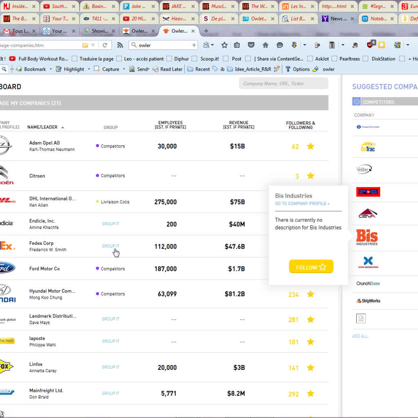Reload the current page
The height and width of the screenshot is (418, 418).
click(x=105, y=45)
